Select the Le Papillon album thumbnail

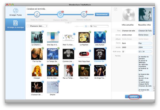click(84, 37)
